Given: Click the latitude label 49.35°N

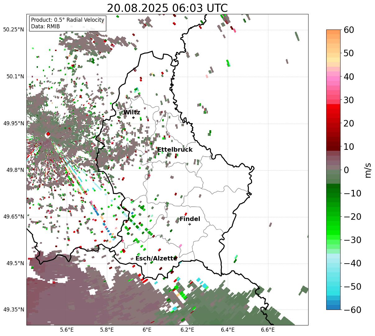Looking at the screenshot, I should click(x=14, y=310).
